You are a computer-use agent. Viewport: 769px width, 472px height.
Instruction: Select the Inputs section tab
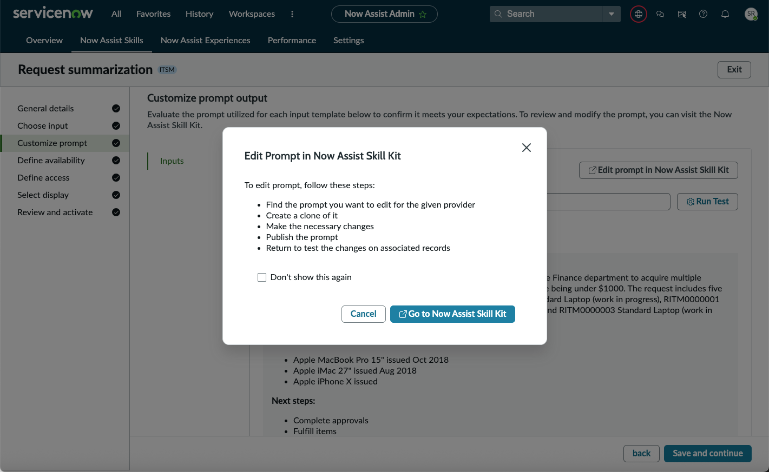click(172, 161)
